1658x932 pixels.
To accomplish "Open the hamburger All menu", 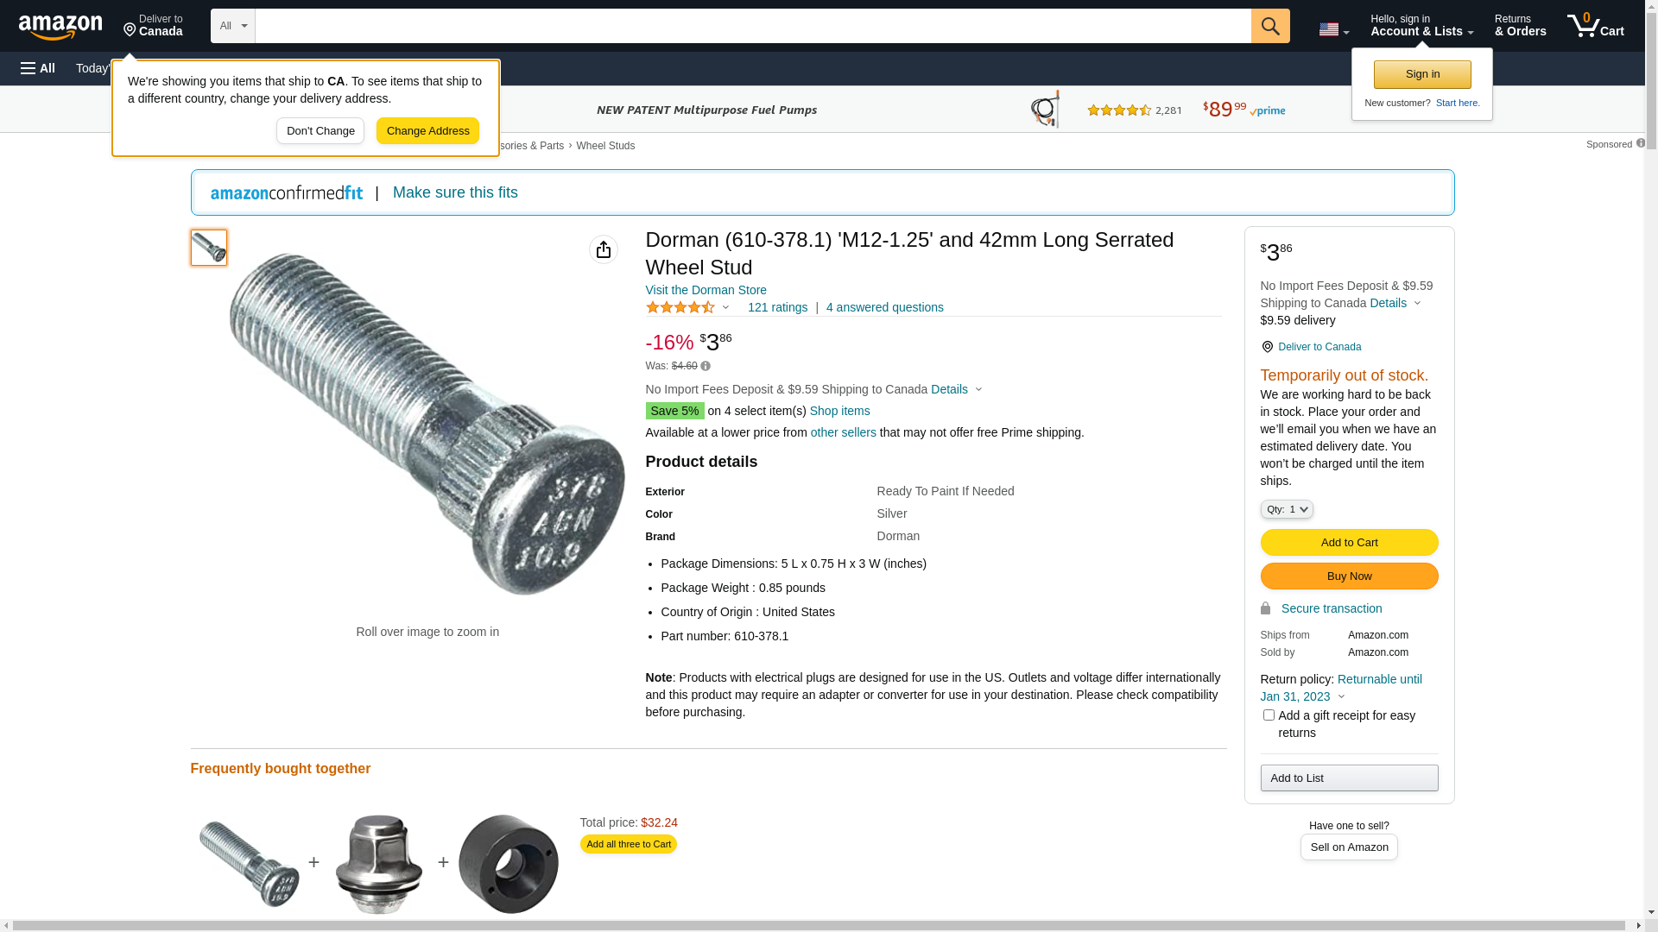I will [x=38, y=68].
